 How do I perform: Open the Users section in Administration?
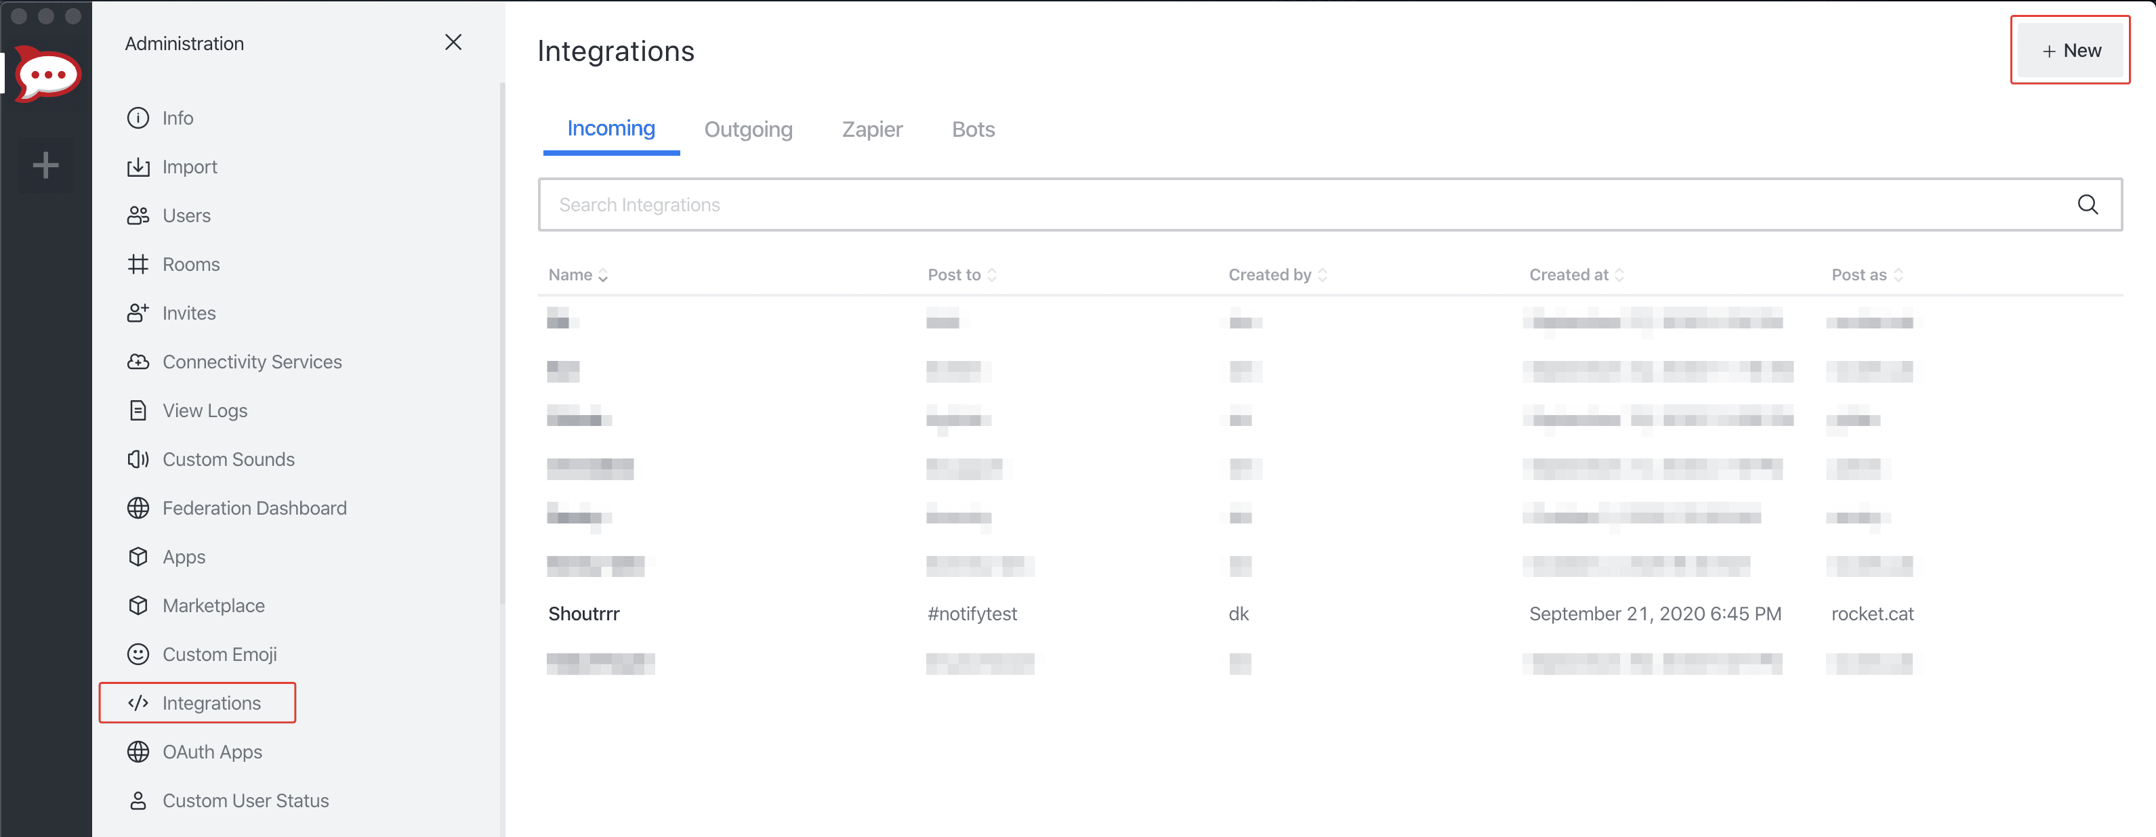186,215
